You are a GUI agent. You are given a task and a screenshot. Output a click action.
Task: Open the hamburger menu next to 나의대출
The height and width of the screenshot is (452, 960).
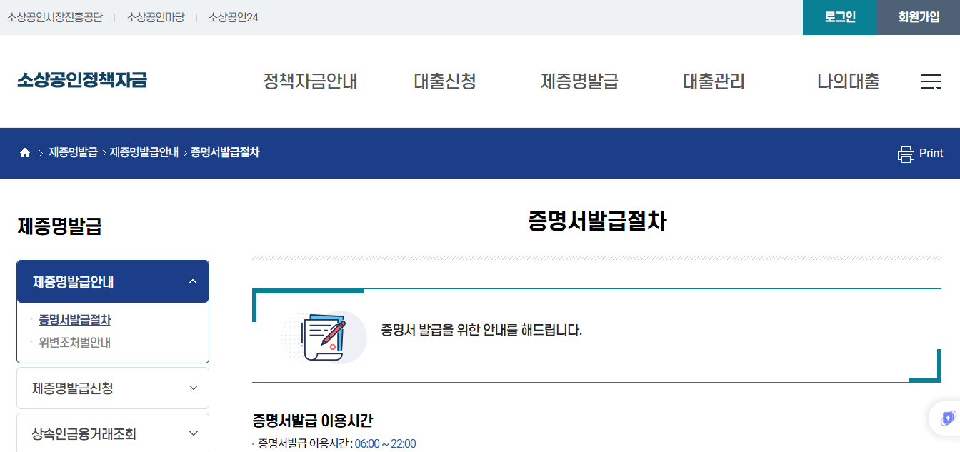[931, 81]
